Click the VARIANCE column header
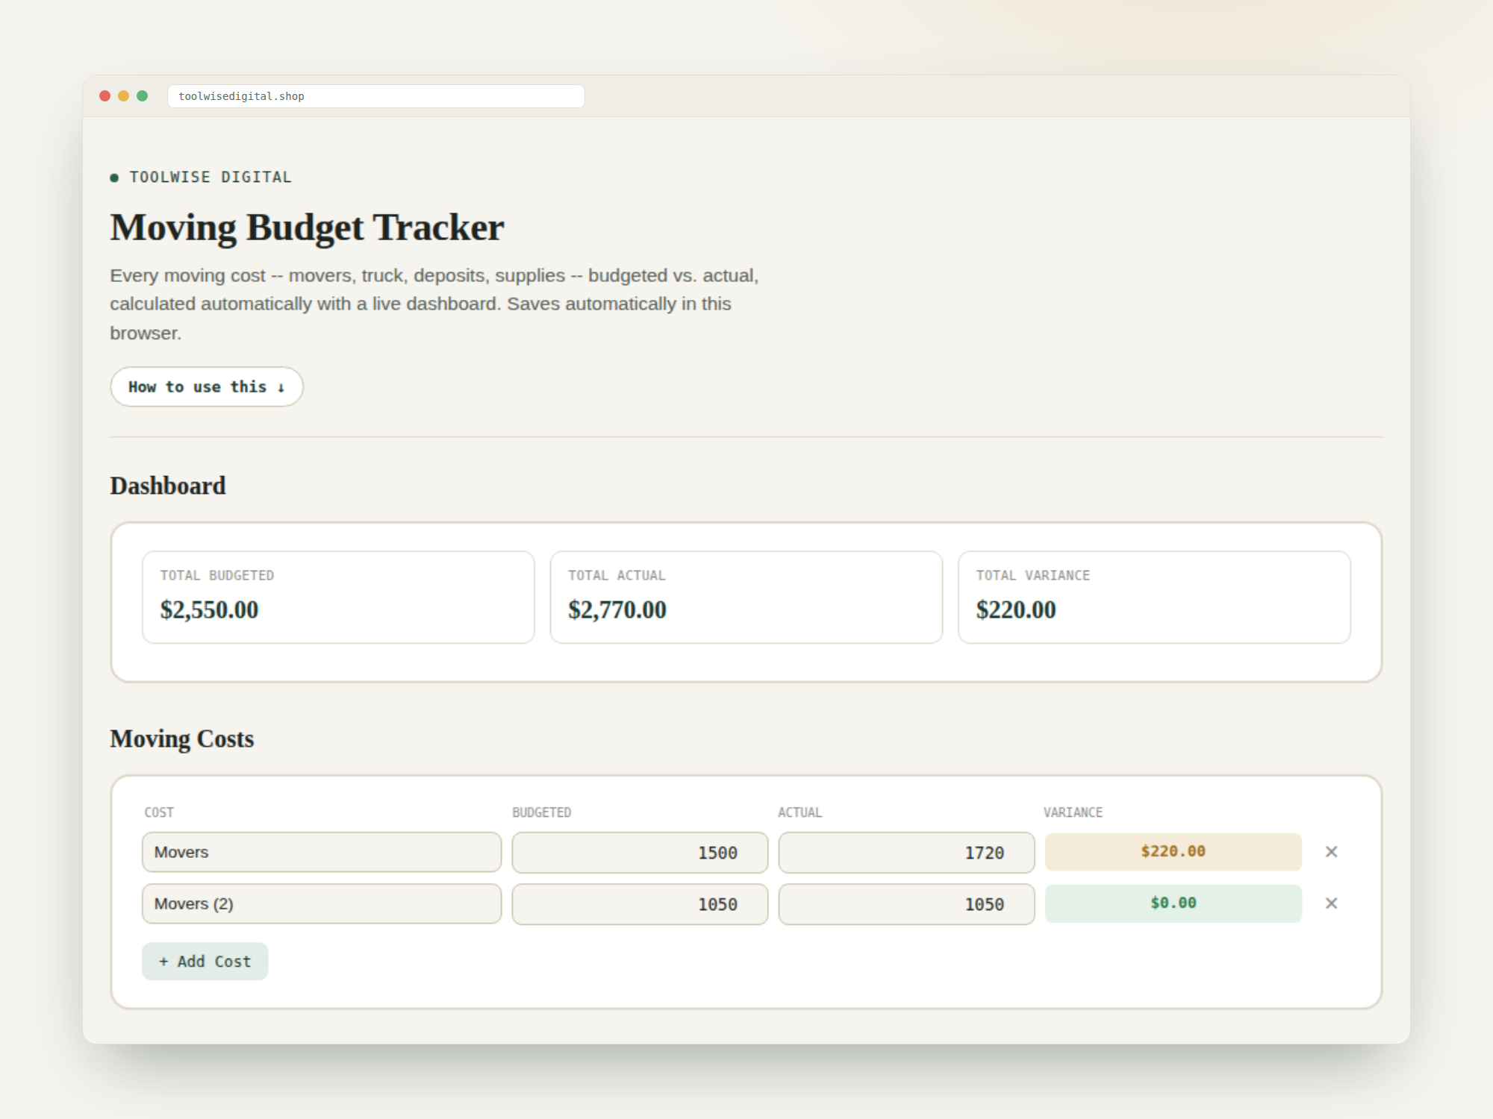The height and width of the screenshot is (1119, 1493). [1073, 812]
